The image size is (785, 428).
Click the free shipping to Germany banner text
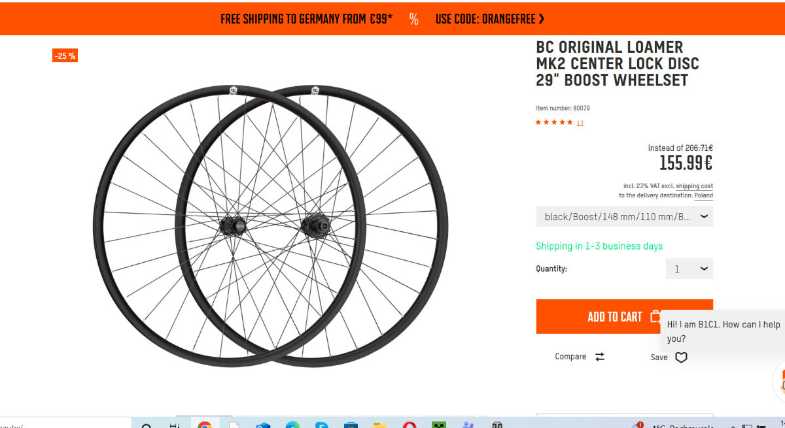[x=307, y=19]
